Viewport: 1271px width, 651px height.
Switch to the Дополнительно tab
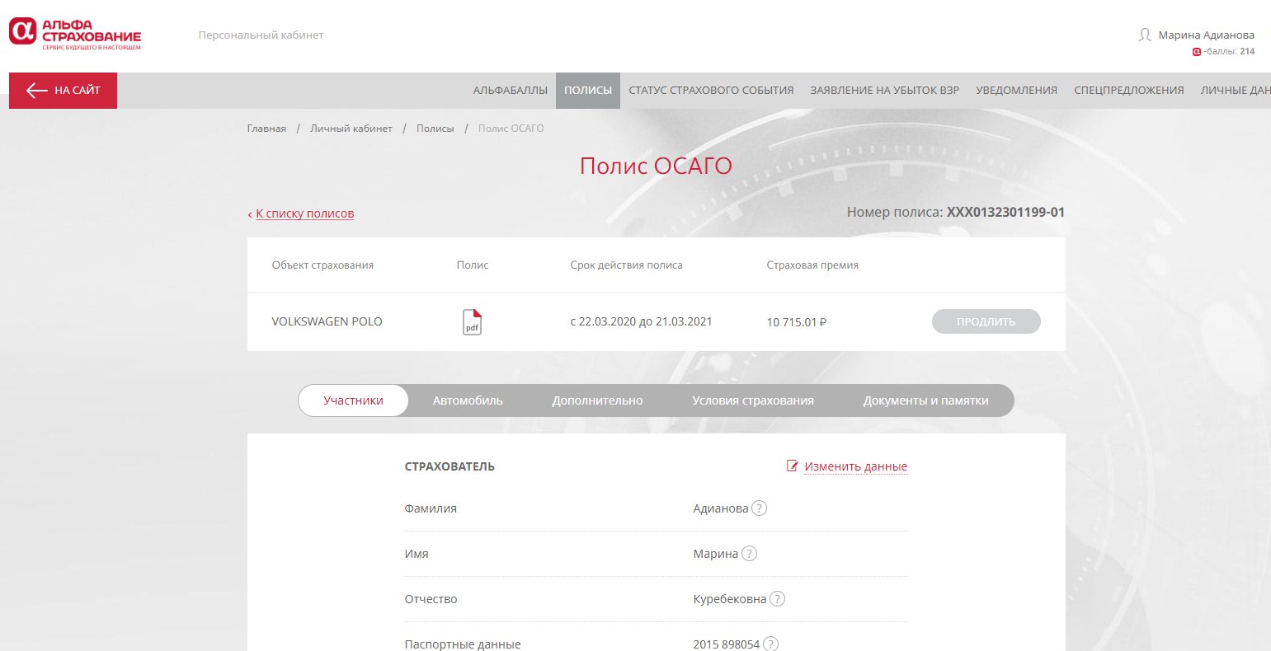[597, 400]
